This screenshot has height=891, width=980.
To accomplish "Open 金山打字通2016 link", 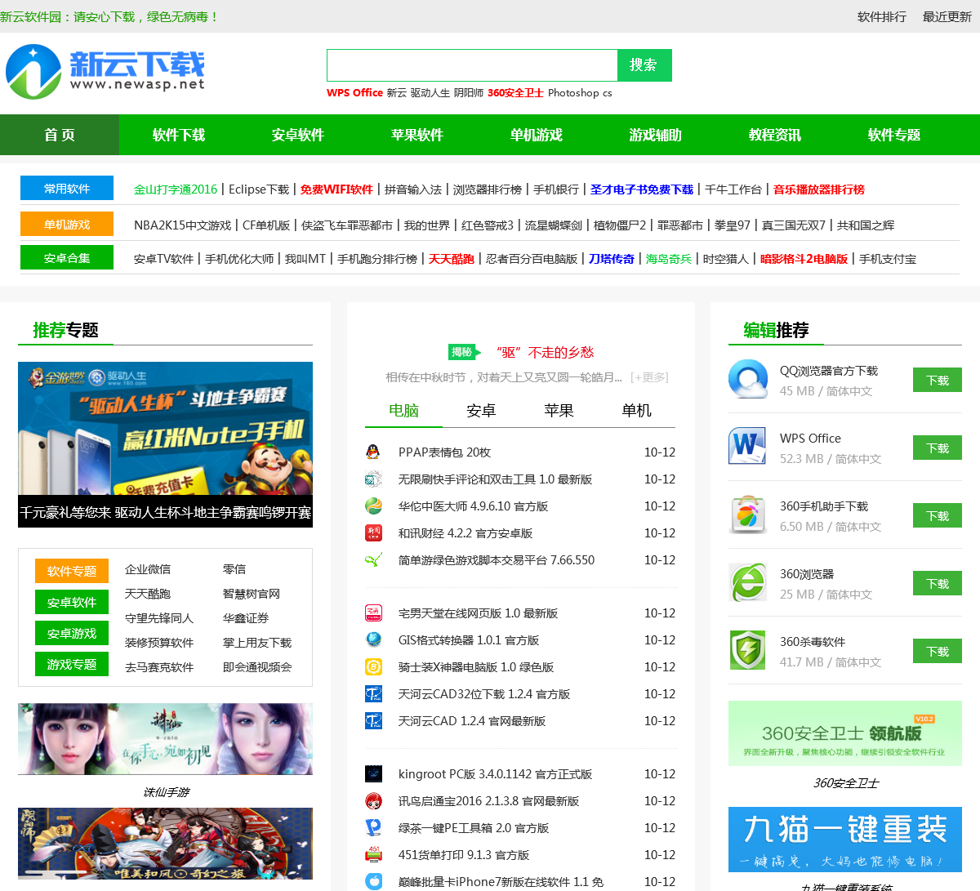I will pyautogui.click(x=176, y=189).
